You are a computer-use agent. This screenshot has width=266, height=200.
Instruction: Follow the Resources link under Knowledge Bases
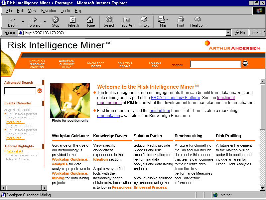pyautogui.click(x=122, y=187)
